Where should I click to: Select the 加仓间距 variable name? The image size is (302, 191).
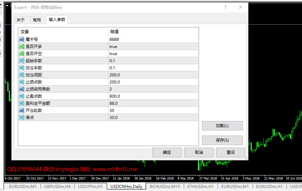tap(34, 75)
